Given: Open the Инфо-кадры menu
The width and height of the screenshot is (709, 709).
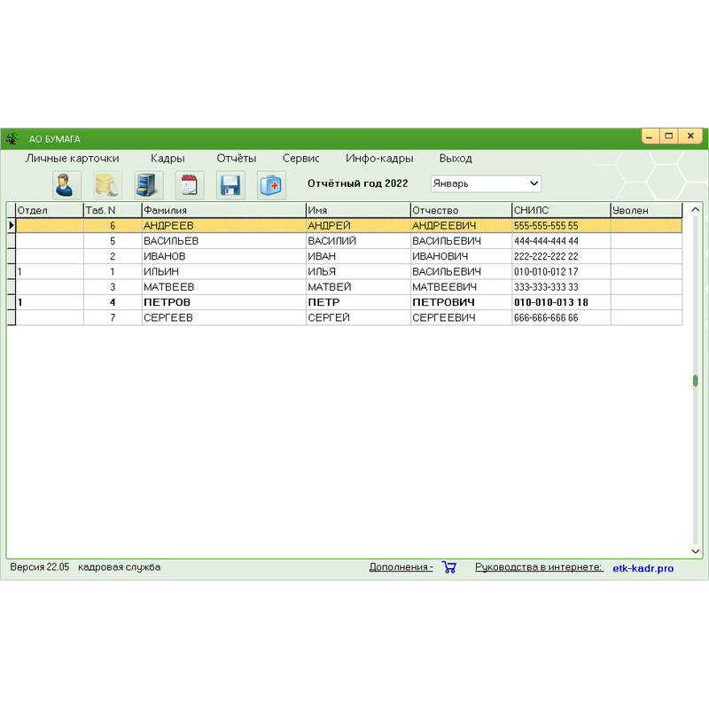Looking at the screenshot, I should (379, 159).
